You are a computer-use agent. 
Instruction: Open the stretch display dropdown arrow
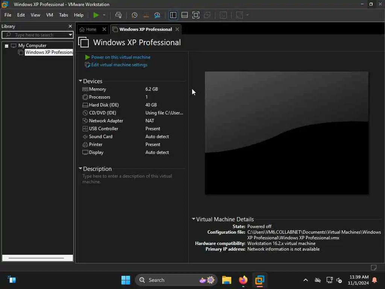247,15
